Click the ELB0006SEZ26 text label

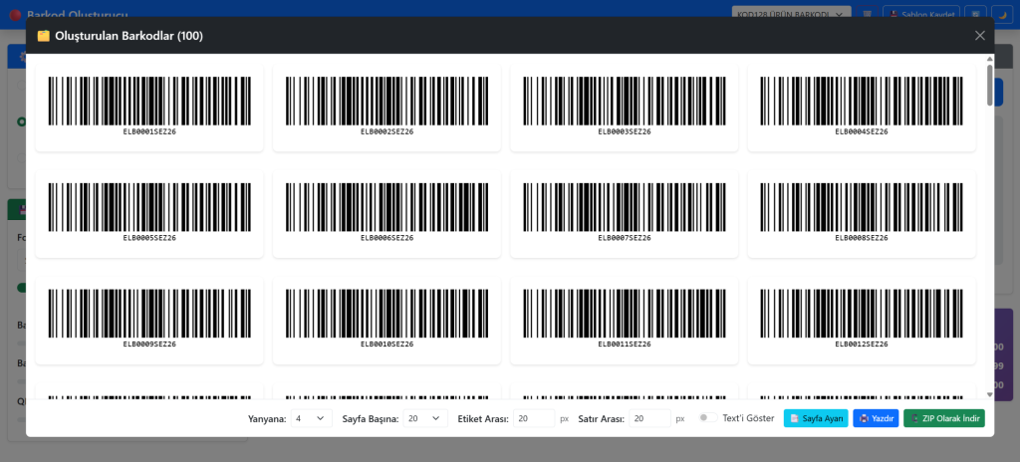tap(387, 238)
